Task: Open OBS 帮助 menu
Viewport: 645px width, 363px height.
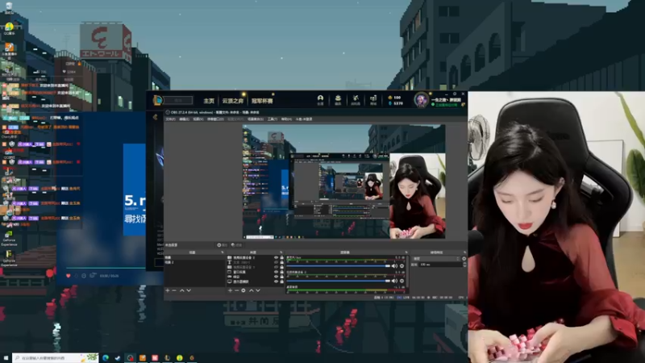Action: pyautogui.click(x=285, y=119)
